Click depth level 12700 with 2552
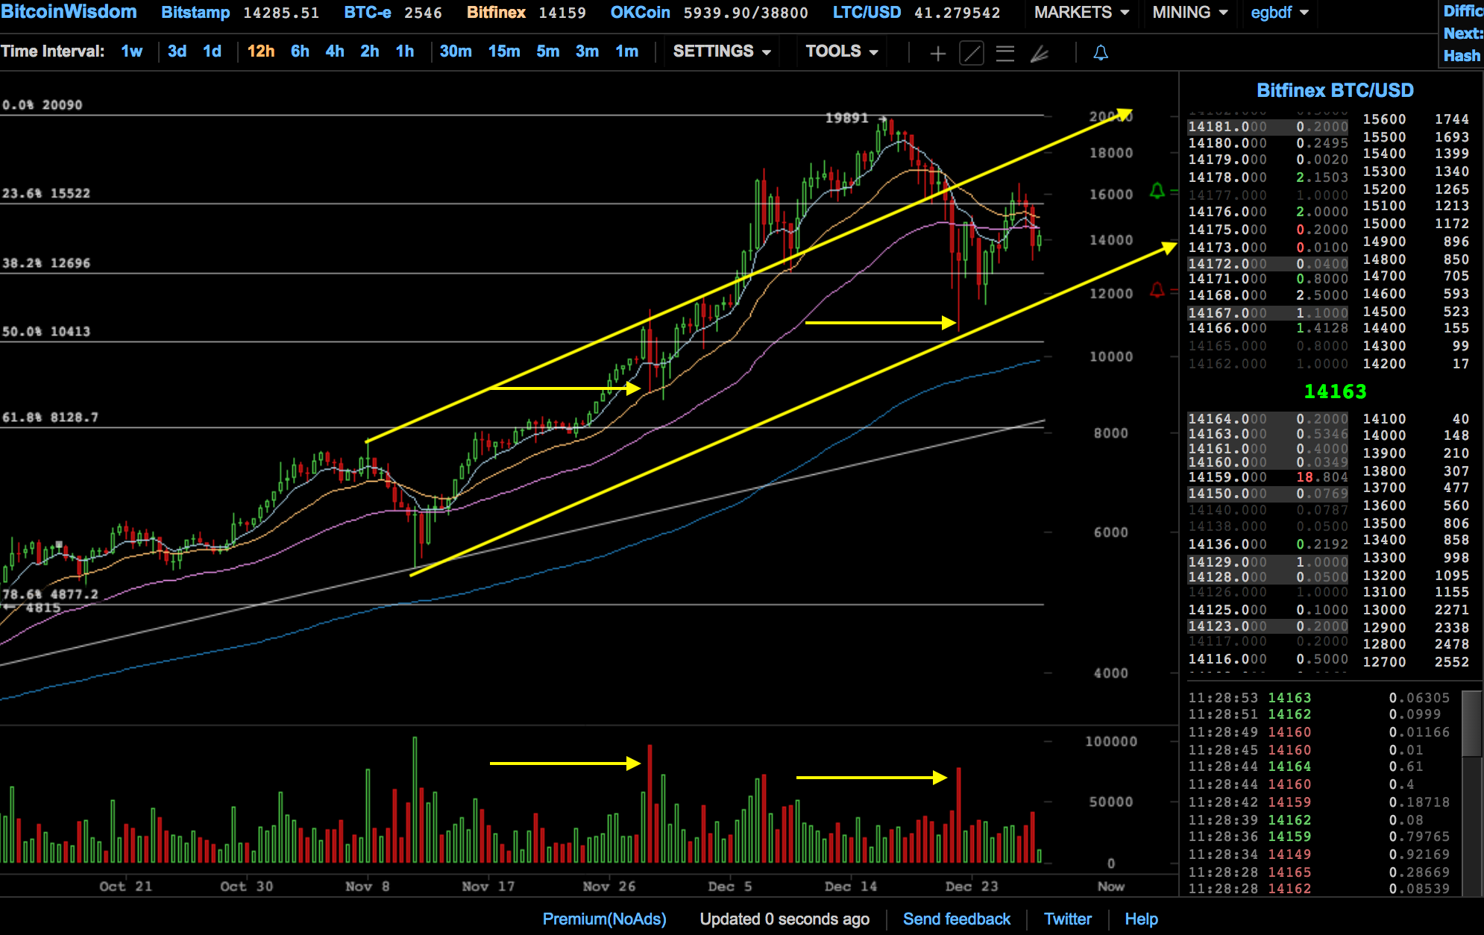This screenshot has width=1484, height=935. coord(1415,662)
